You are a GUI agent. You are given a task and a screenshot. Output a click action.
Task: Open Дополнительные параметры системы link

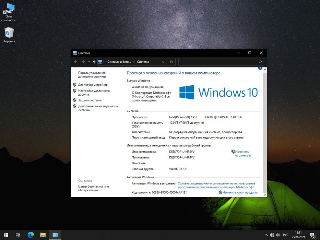(x=98, y=108)
